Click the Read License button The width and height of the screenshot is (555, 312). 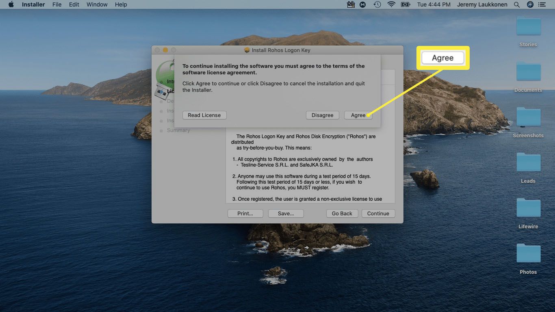(204, 115)
